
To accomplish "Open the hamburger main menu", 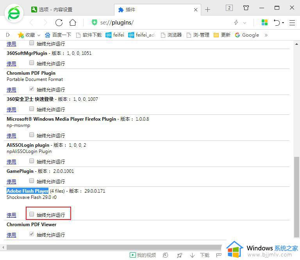I will point(292,23).
